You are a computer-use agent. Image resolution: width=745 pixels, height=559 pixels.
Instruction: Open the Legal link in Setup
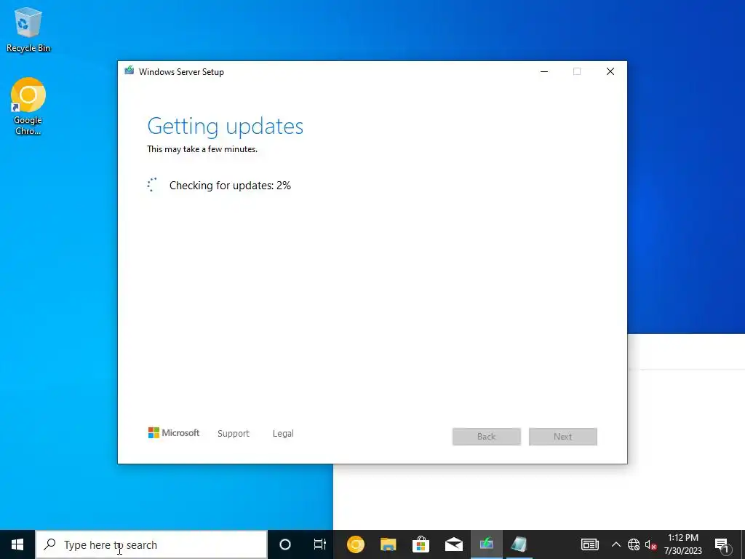click(283, 434)
